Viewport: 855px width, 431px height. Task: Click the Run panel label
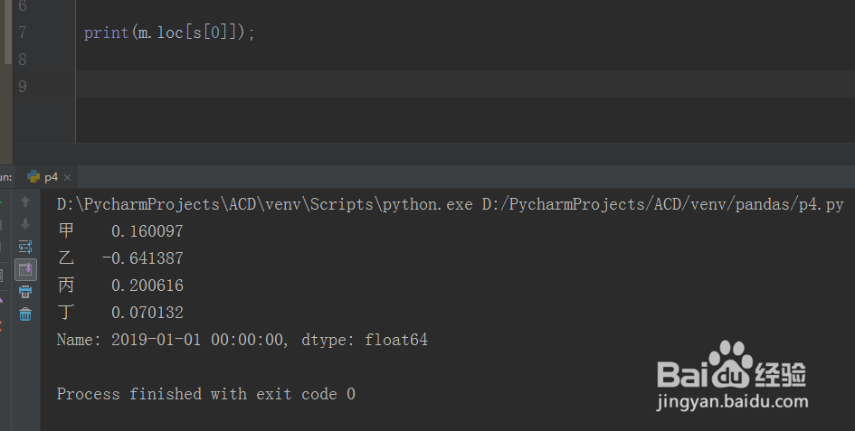tap(5, 177)
